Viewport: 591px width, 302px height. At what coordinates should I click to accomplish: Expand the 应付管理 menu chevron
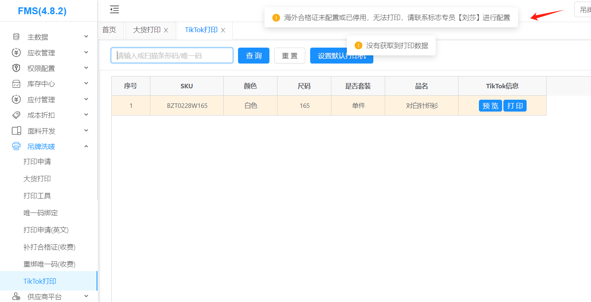click(86, 99)
